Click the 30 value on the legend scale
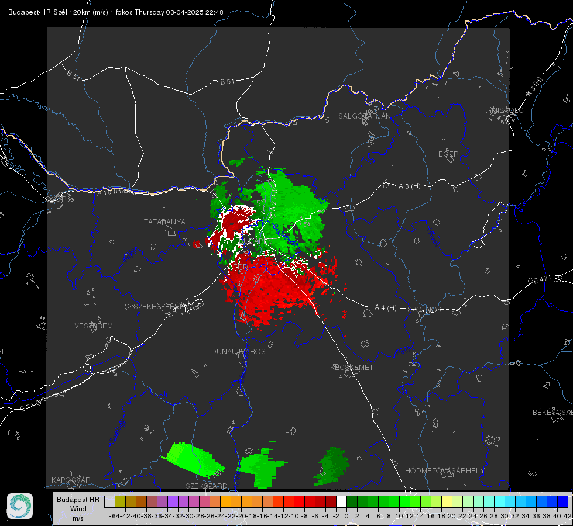Screen dimensions: 573x526 pos(505,516)
